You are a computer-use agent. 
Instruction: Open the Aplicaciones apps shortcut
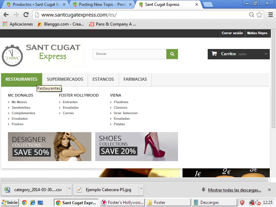tap(18, 24)
